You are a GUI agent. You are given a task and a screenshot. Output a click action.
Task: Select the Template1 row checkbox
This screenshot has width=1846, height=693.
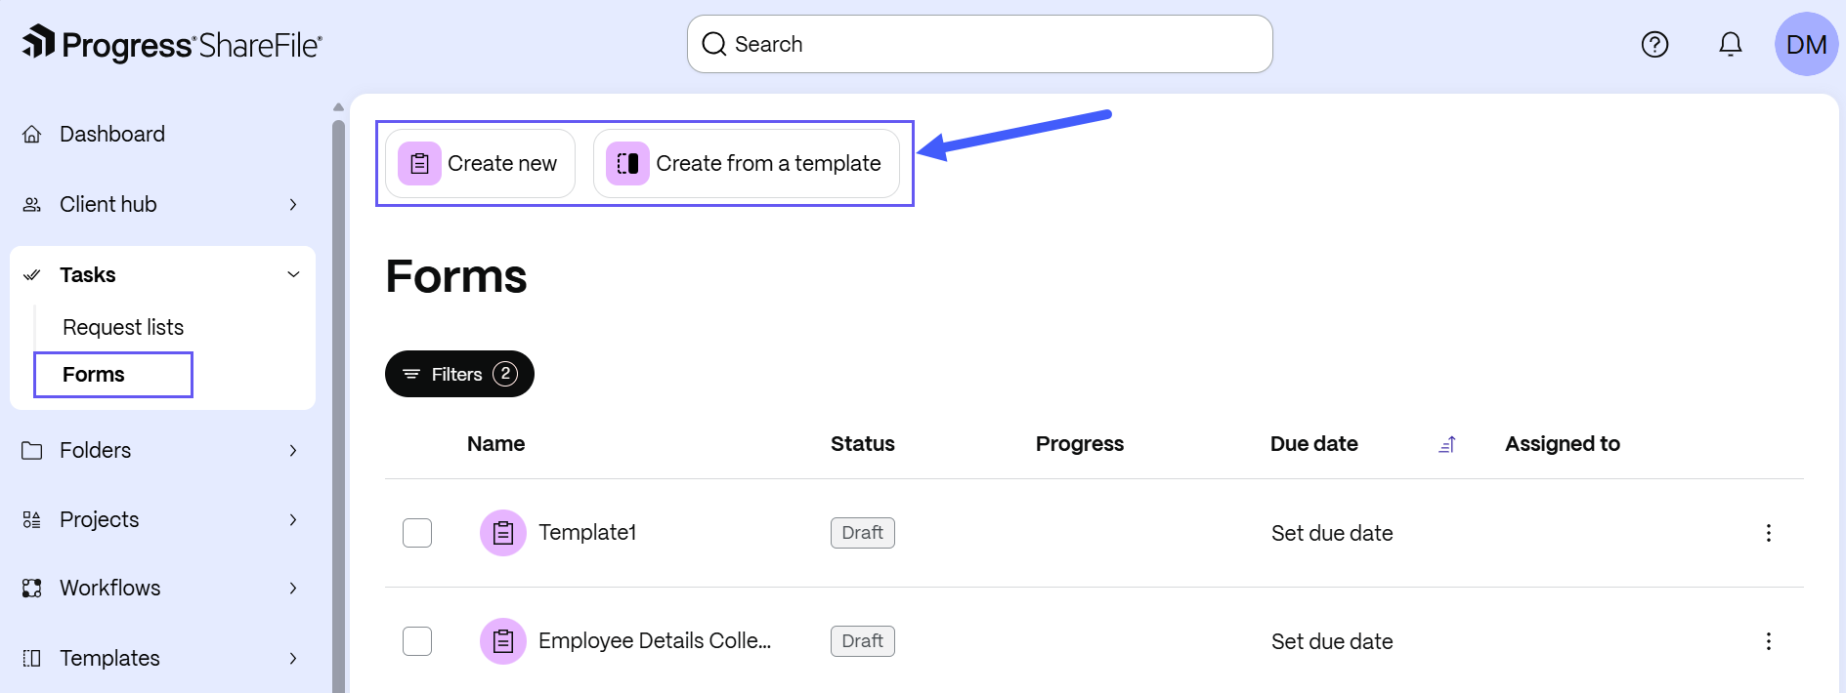point(417,533)
